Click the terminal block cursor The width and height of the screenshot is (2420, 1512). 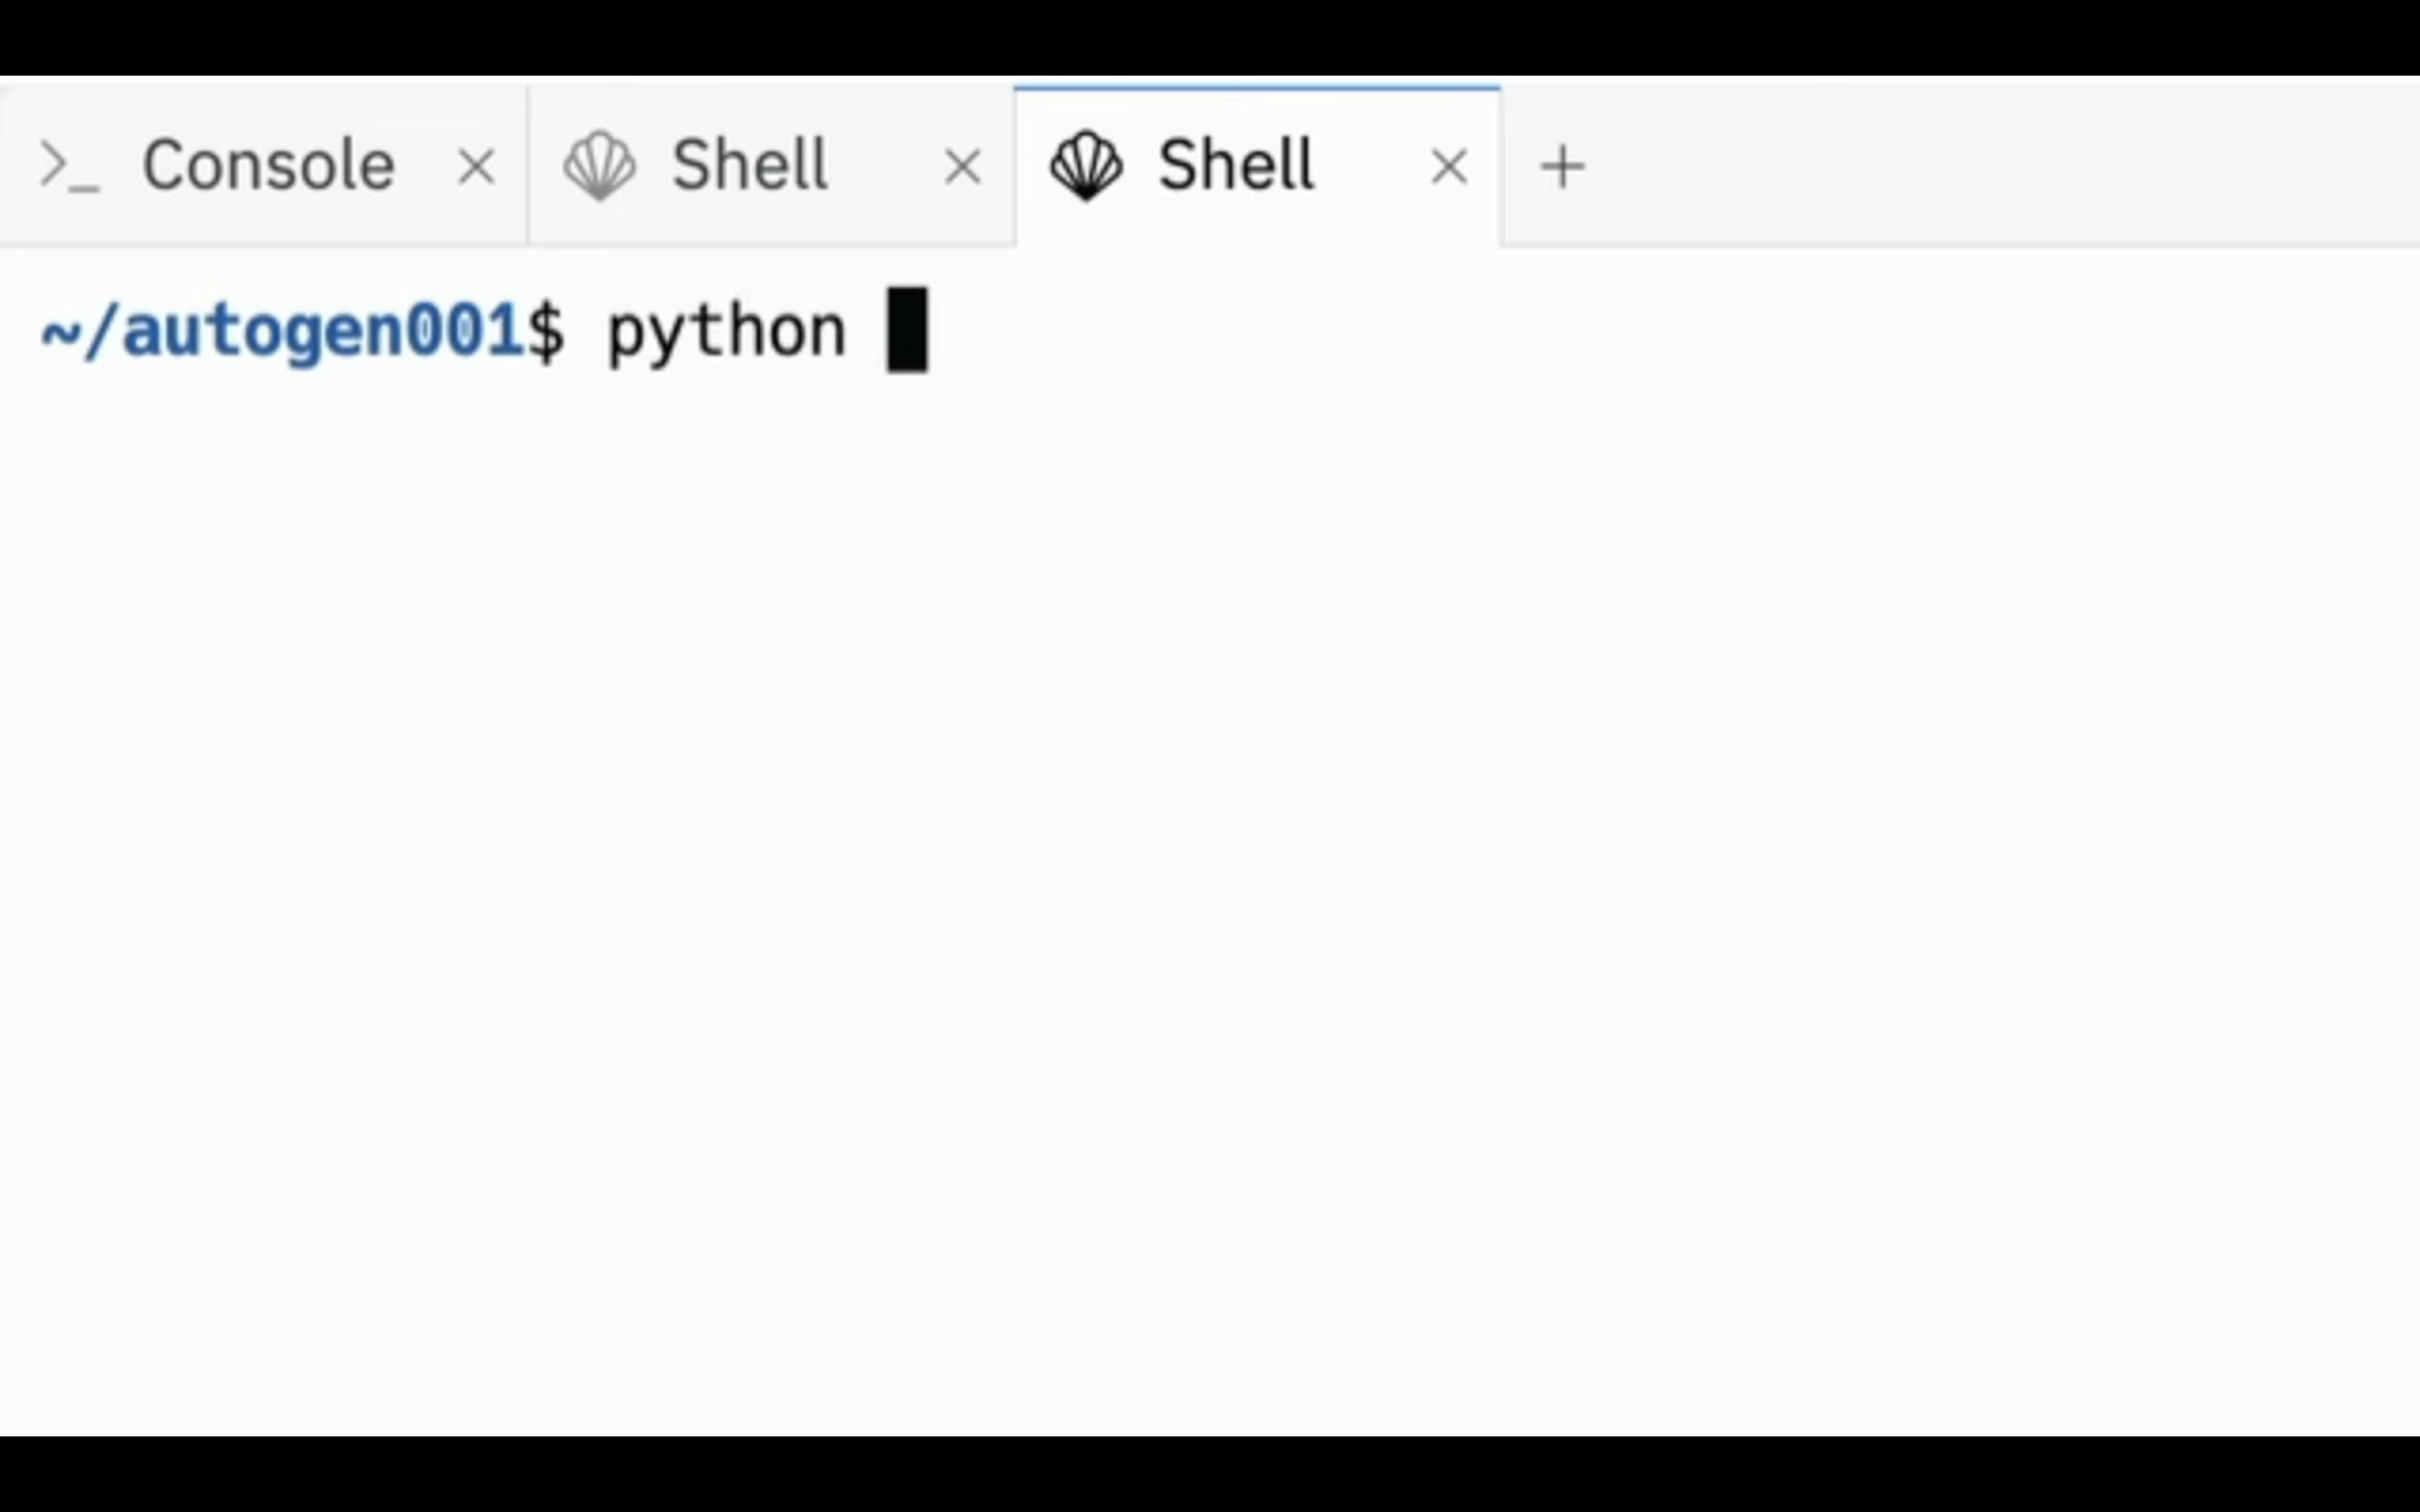907,330
